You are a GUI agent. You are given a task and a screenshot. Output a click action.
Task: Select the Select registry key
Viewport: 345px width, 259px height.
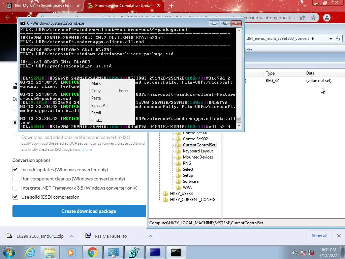(x=188, y=169)
